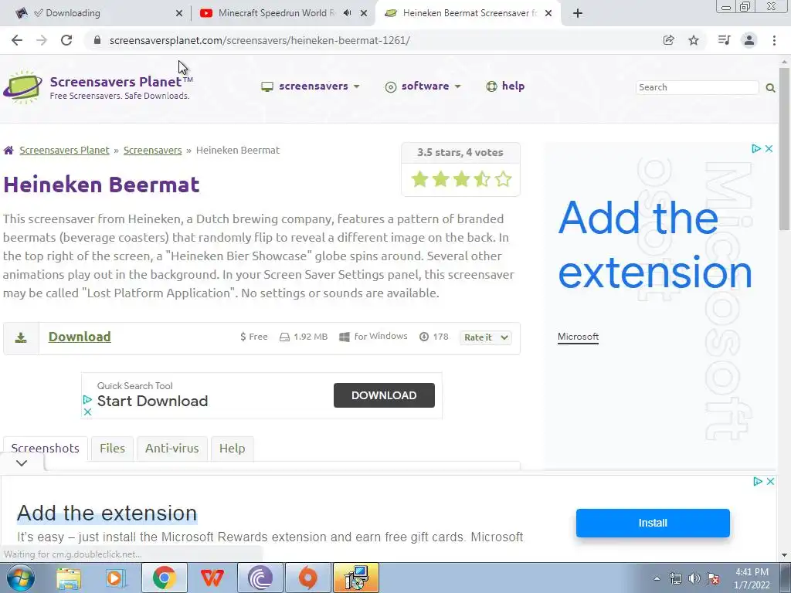Click the network icon in system tray
This screenshot has height=593, width=791.
click(675, 578)
